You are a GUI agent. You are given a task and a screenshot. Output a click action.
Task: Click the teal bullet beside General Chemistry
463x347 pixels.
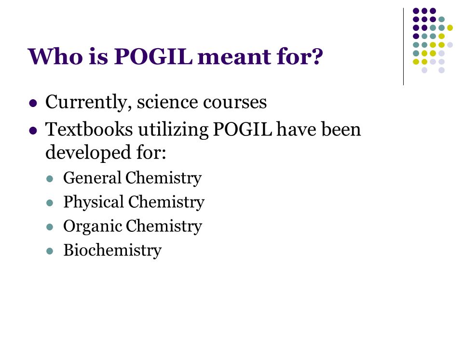coord(50,179)
